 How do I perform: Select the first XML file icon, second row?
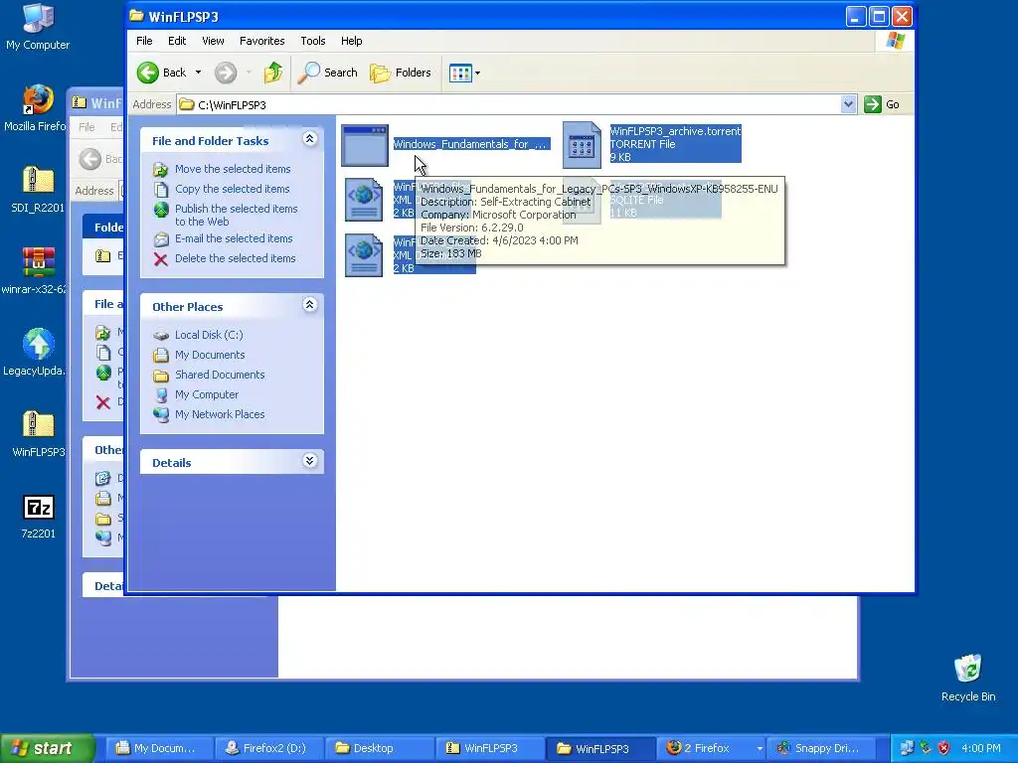[x=364, y=200]
